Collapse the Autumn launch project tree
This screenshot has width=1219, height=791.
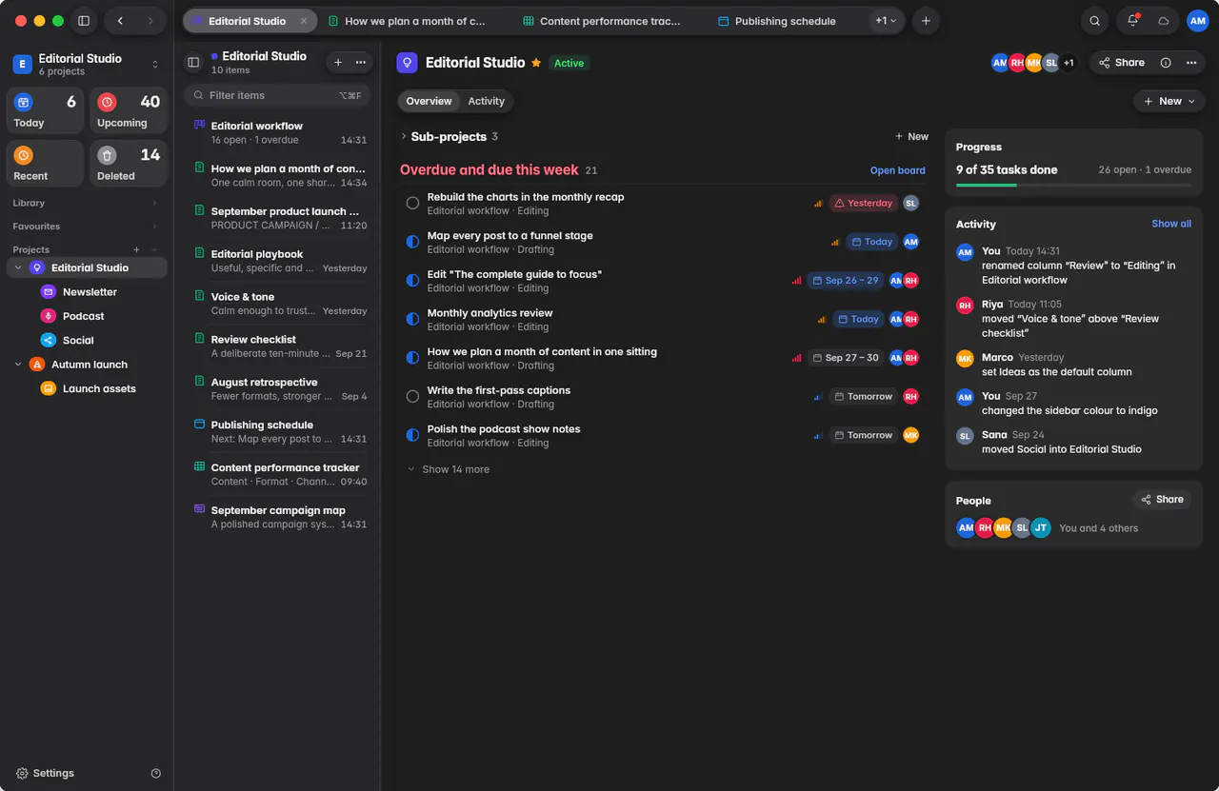[18, 365]
